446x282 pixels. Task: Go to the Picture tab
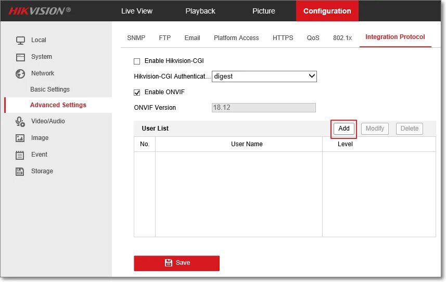pos(264,11)
